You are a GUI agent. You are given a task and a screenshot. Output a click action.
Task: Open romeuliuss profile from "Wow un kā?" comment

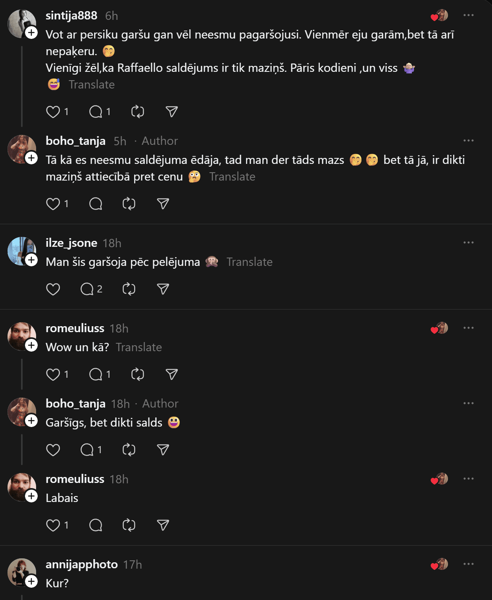tap(75, 329)
